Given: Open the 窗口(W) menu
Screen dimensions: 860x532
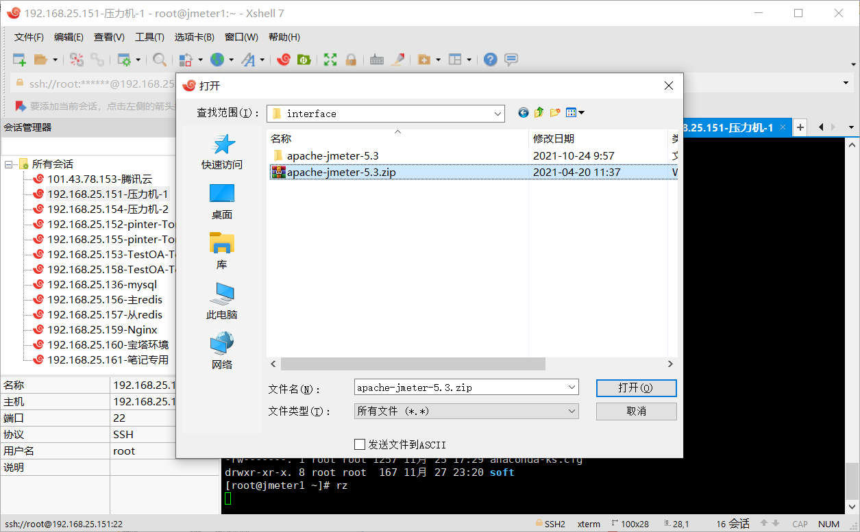Looking at the screenshot, I should pos(241,37).
